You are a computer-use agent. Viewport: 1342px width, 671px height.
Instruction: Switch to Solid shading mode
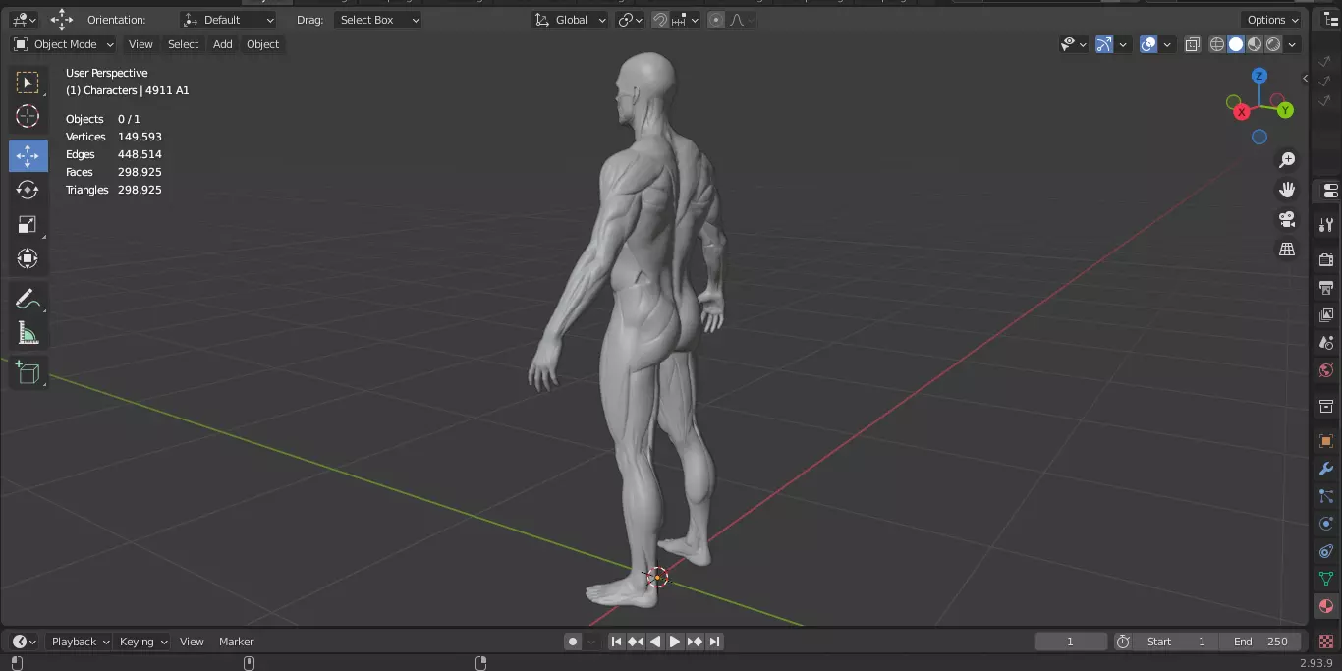(x=1236, y=44)
